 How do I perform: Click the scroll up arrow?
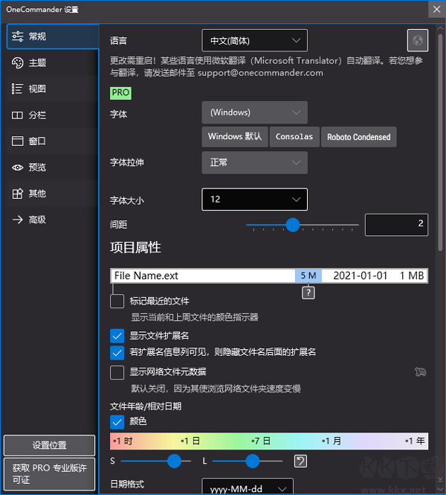click(440, 28)
